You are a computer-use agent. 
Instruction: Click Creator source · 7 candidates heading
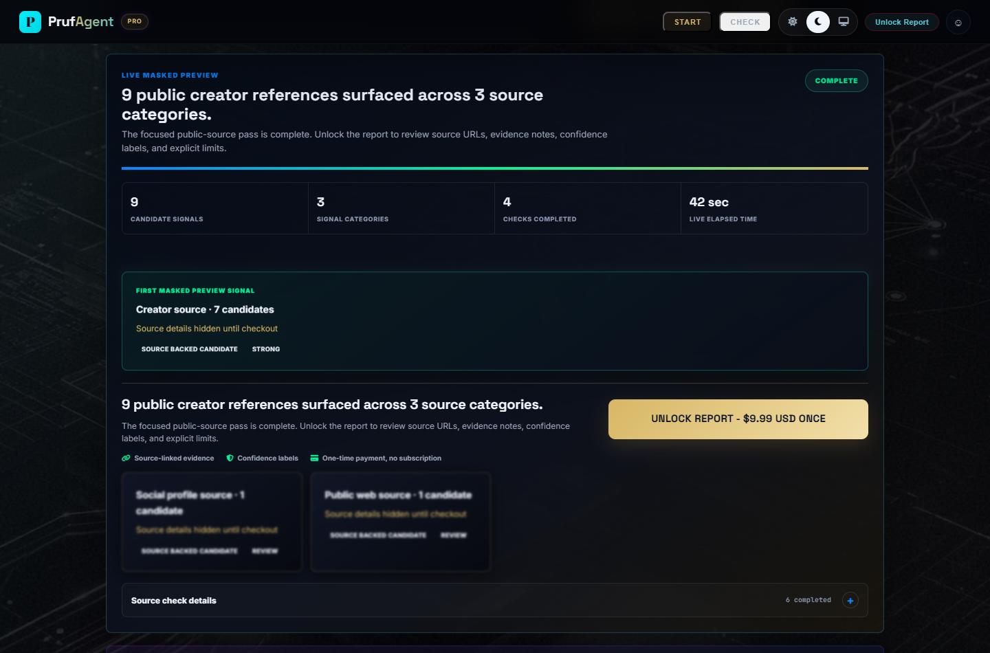pyautogui.click(x=205, y=309)
